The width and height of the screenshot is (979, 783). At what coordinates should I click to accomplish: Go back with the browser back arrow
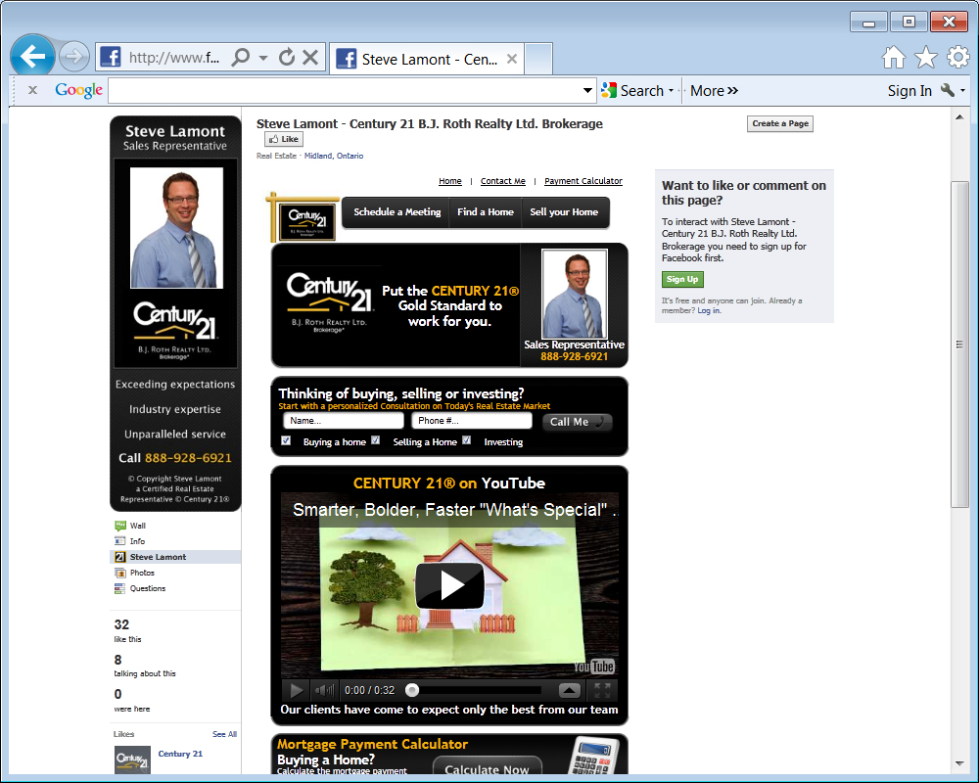(x=32, y=57)
